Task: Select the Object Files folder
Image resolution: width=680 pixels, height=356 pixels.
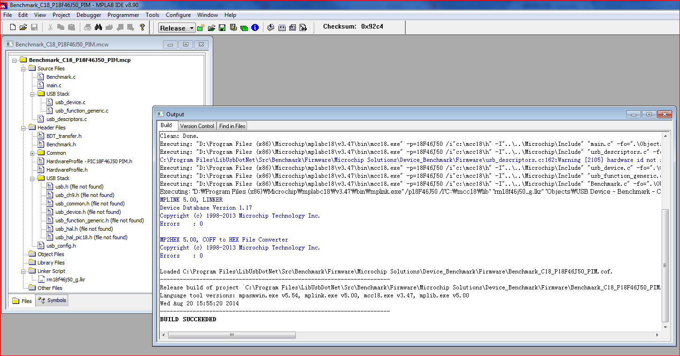Action: click(51, 254)
